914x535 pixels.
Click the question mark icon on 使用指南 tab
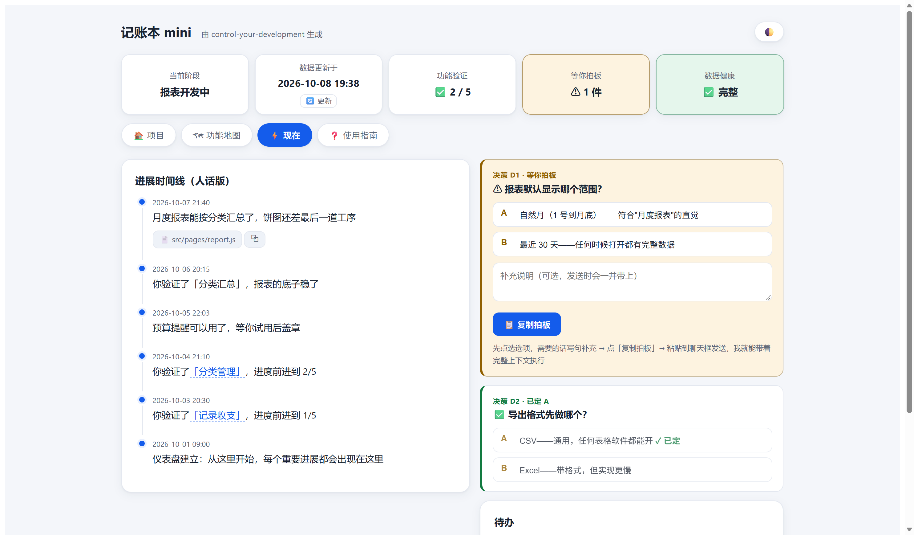point(334,135)
